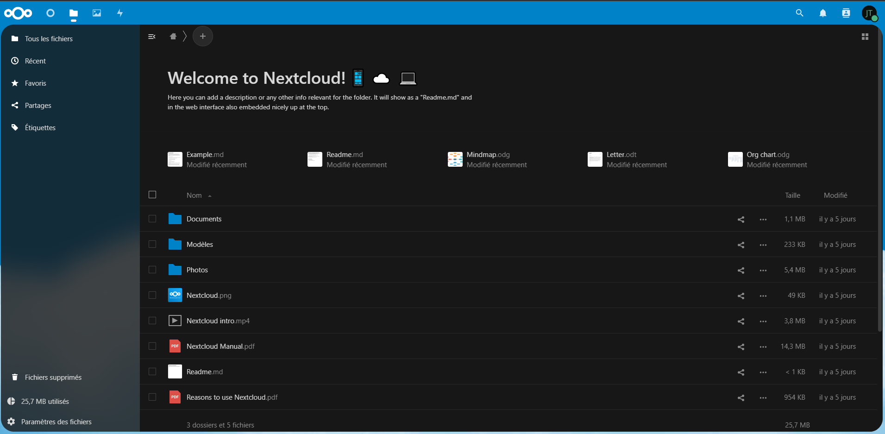Click the share icon for the Documents folder

tap(741, 220)
